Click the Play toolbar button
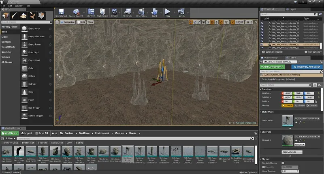324x174 pixels. pos(168,13)
